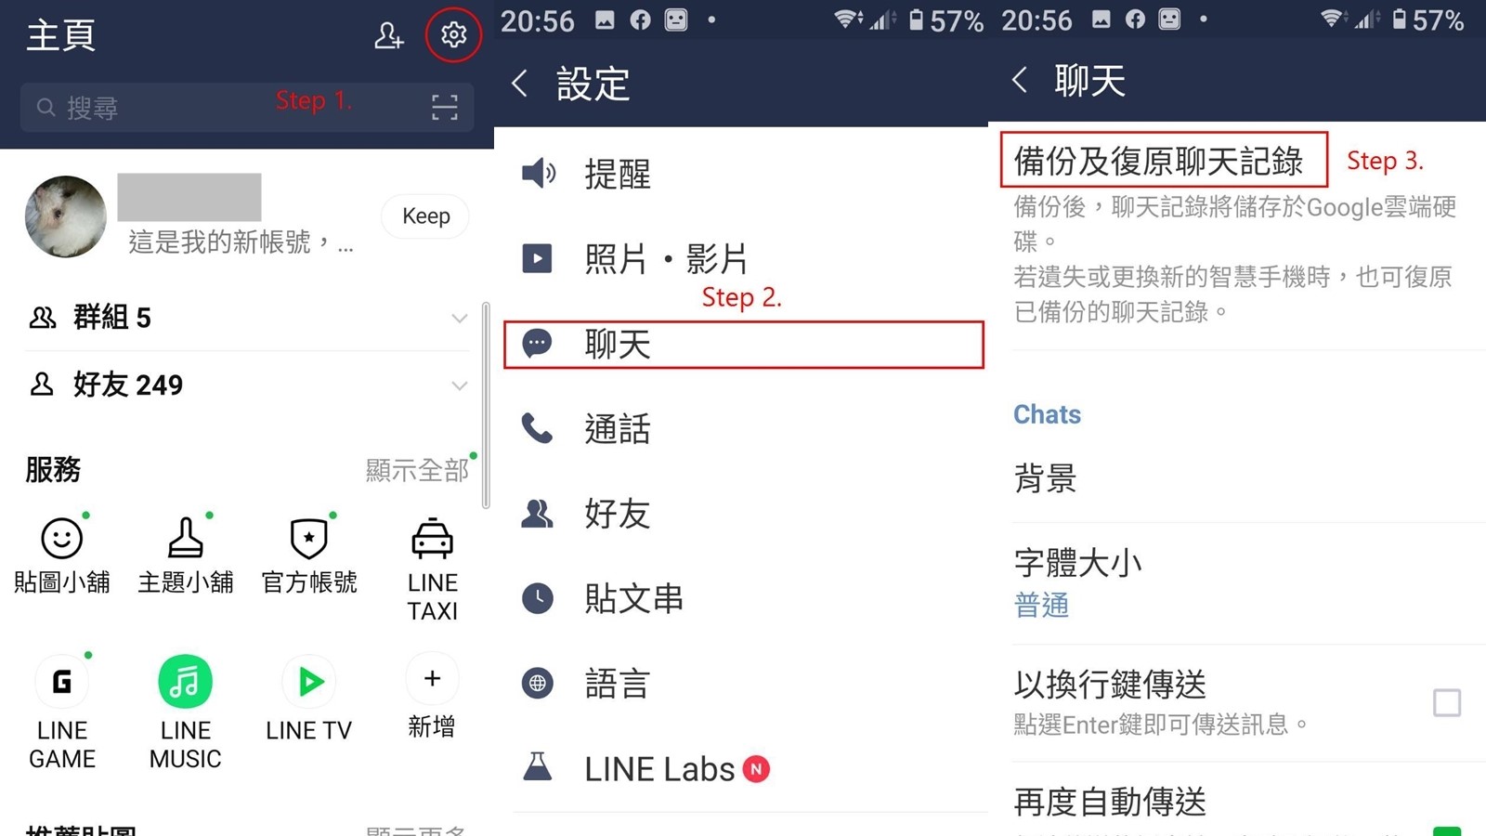Viewport: 1486px width, 836px height.
Task: Tap the profile picture thumbnail
Action: pyautogui.click(x=65, y=216)
